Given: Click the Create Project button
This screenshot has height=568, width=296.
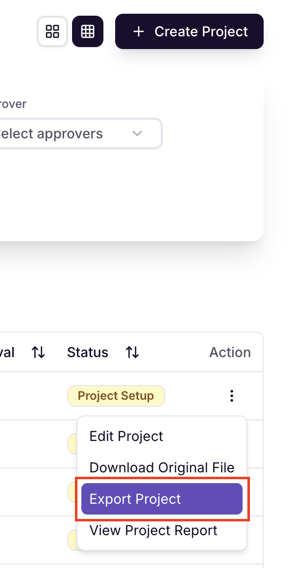Looking at the screenshot, I should click(189, 31).
